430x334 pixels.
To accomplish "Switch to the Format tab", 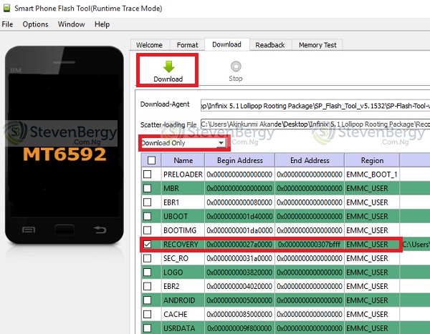I will coord(187,45).
